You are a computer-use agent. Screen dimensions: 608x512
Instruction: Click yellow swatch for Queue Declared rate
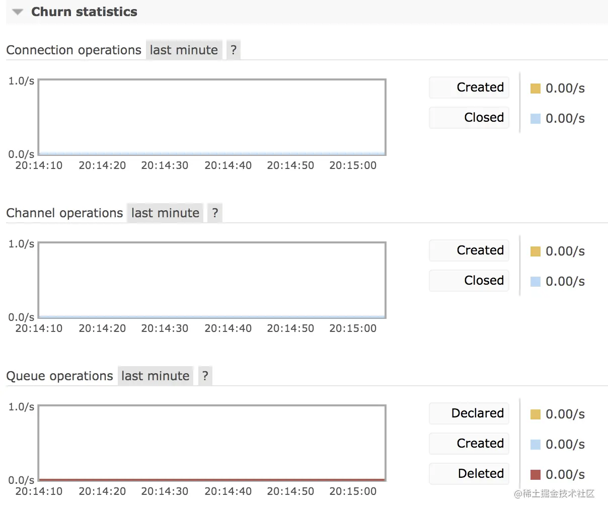(536, 414)
